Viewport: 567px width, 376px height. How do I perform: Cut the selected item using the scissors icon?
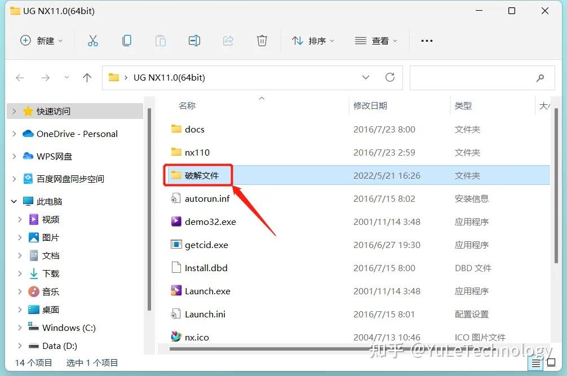[93, 40]
